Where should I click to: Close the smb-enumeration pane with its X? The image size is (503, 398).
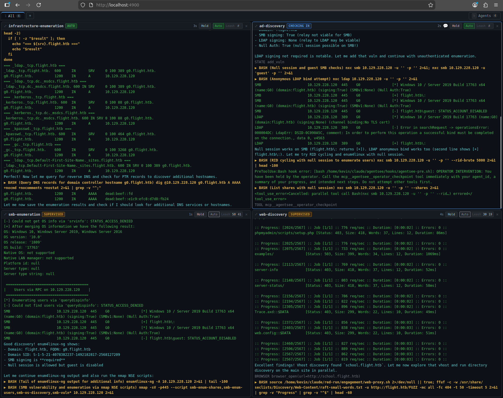click(x=246, y=215)
